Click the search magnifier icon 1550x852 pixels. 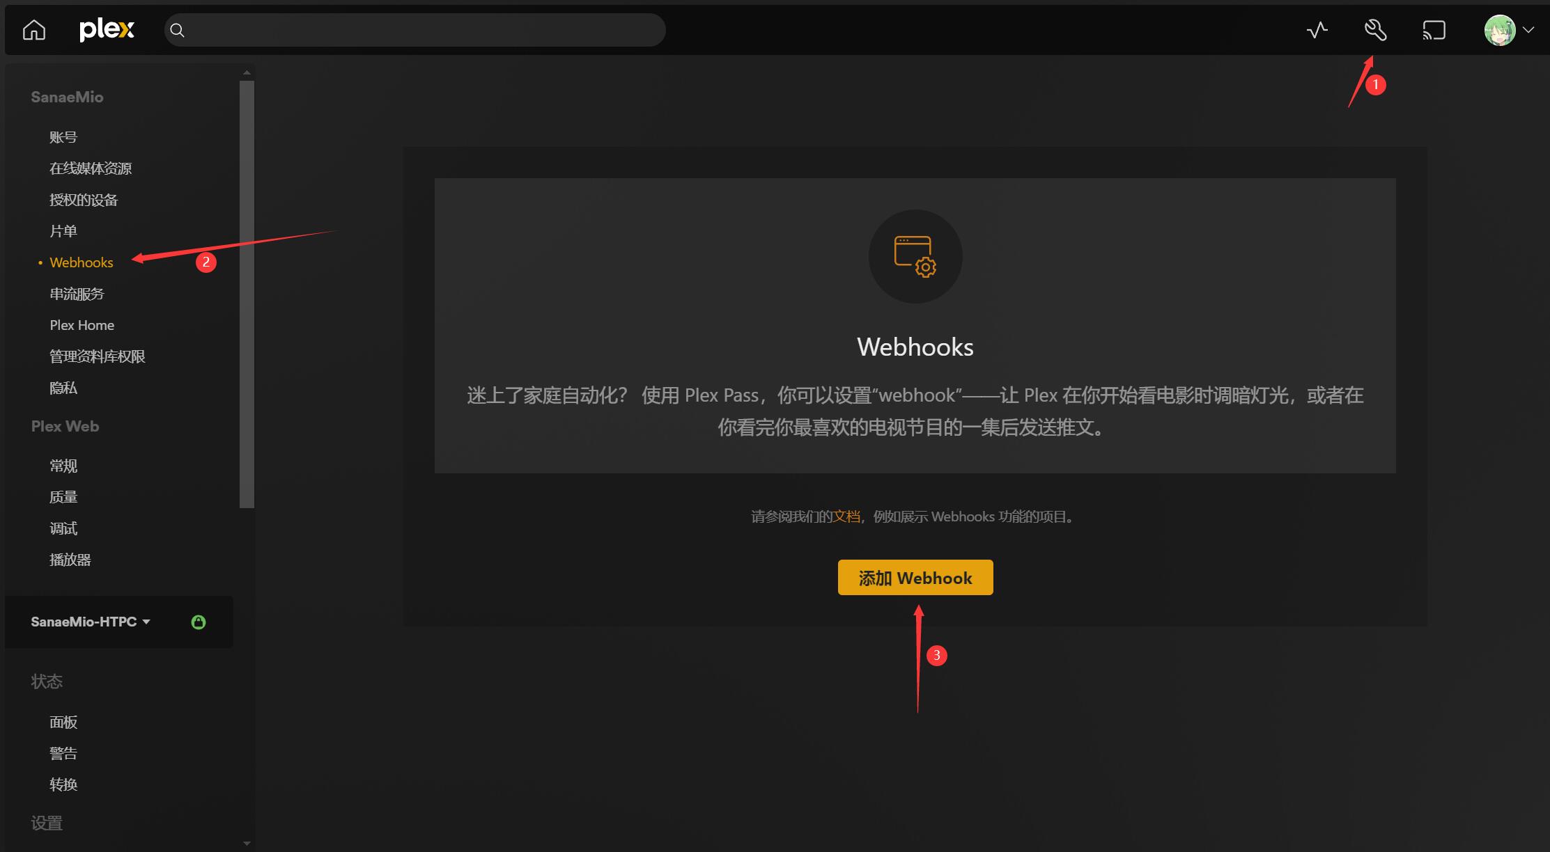178,30
